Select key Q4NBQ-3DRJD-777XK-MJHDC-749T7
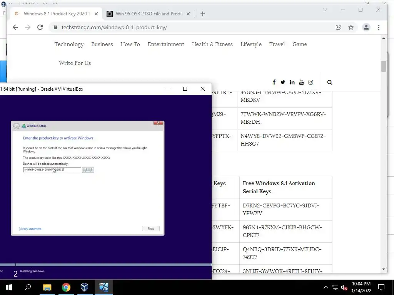The height and width of the screenshot is (295, 394). [282, 253]
